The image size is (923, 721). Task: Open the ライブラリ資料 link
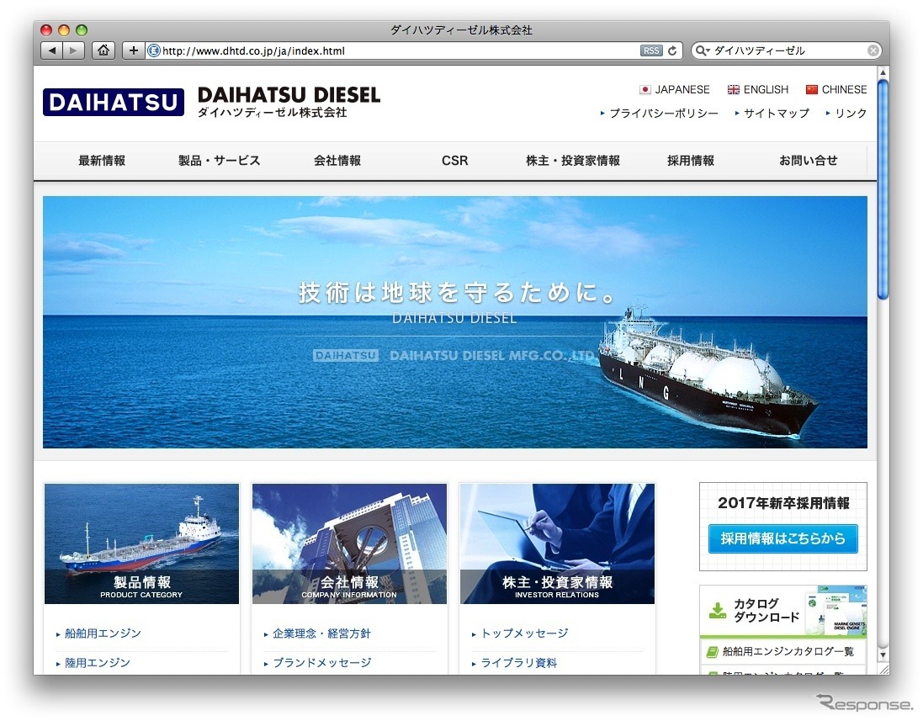click(518, 663)
